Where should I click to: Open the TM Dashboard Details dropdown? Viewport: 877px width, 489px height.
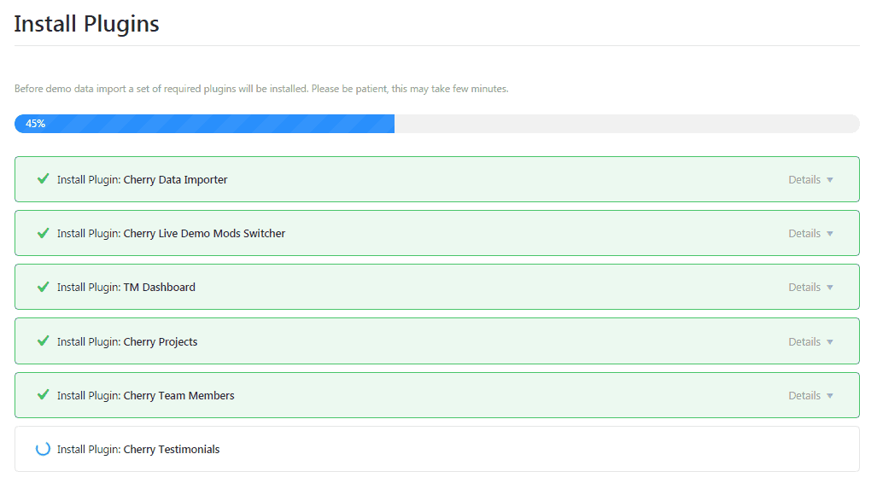804,288
